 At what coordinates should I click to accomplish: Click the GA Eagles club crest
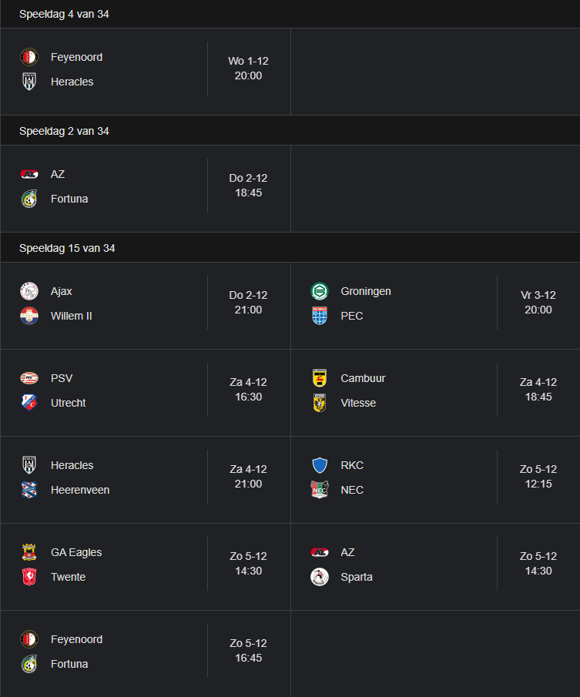point(29,552)
